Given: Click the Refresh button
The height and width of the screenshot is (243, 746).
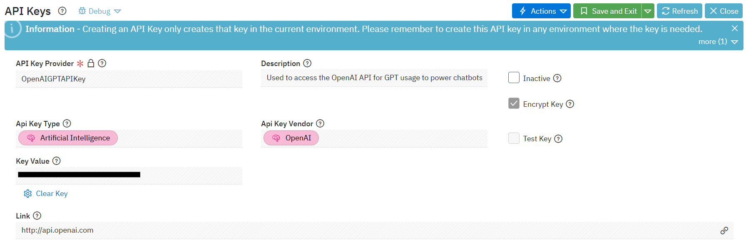Looking at the screenshot, I should (679, 11).
